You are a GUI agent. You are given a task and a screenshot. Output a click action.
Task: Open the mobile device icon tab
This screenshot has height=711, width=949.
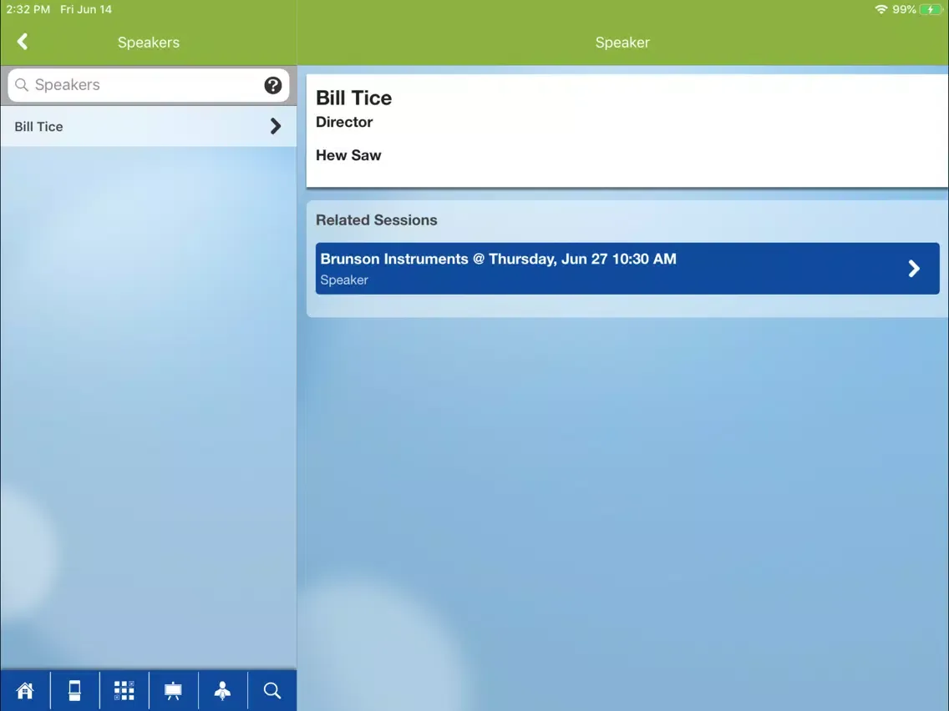(x=74, y=690)
